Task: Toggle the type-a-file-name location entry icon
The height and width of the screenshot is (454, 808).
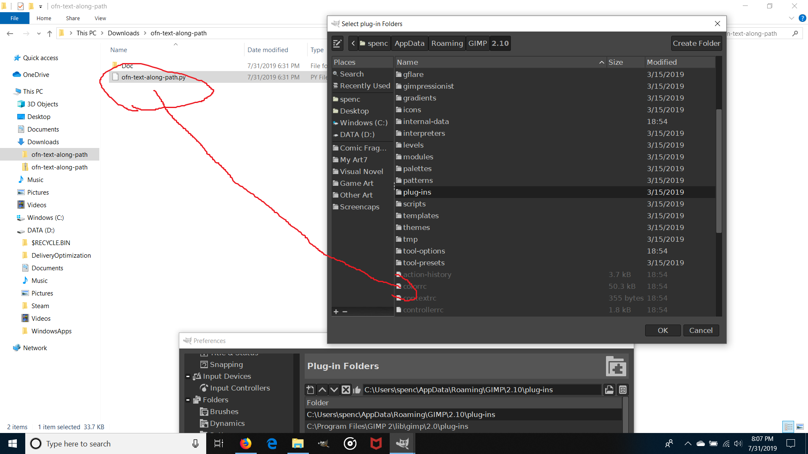Action: click(x=337, y=43)
